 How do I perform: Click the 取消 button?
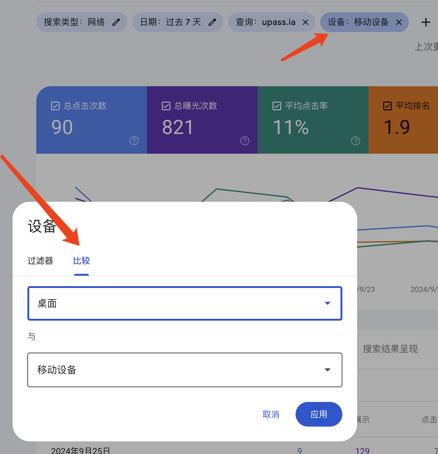(271, 414)
